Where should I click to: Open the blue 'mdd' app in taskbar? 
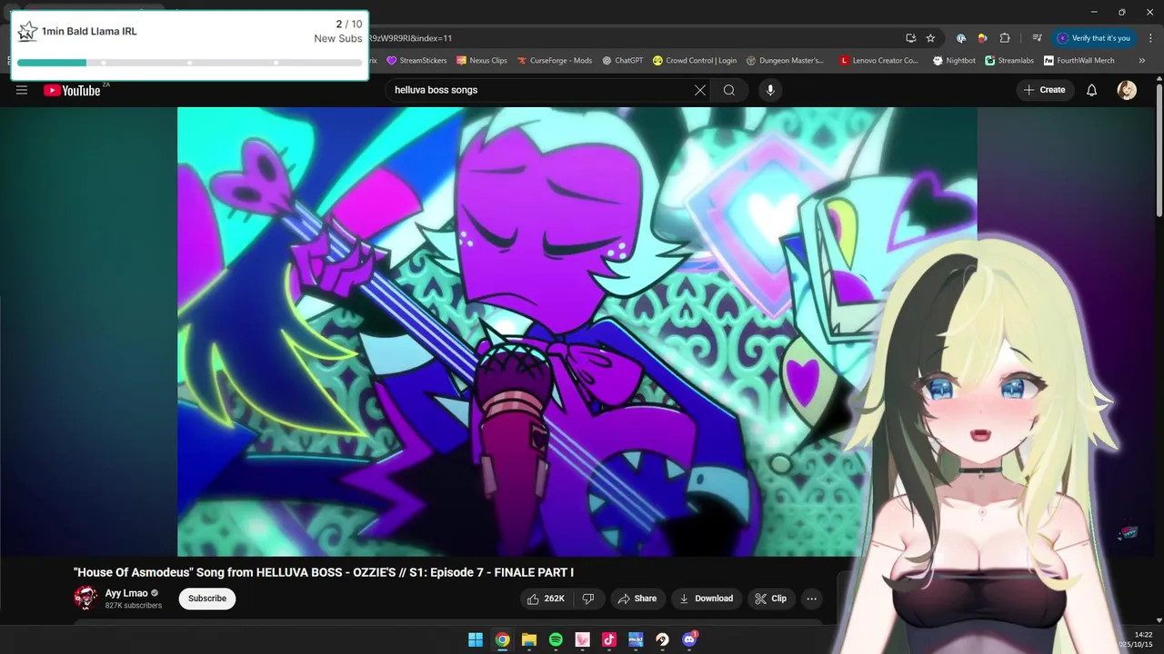636,639
